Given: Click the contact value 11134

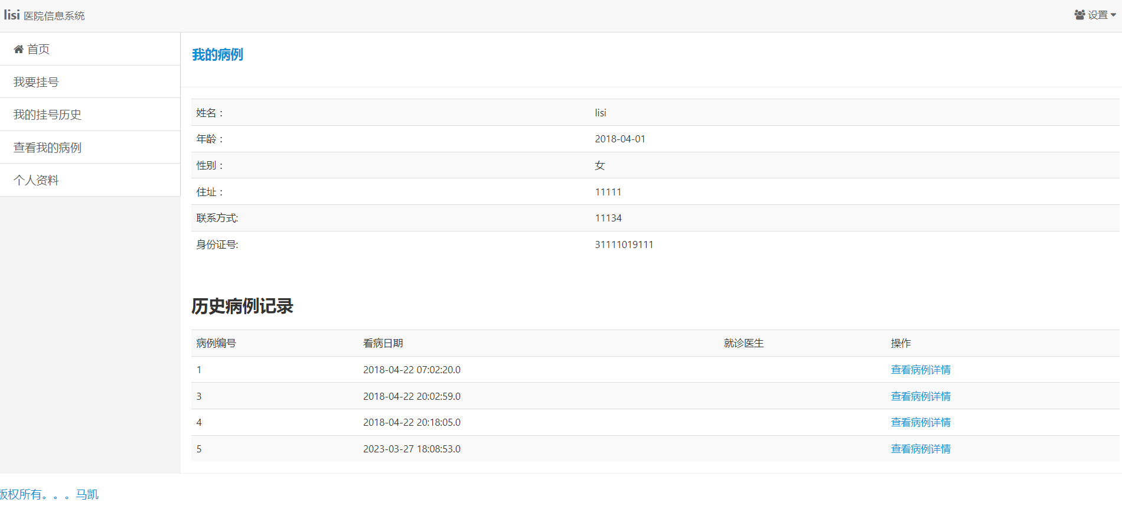Looking at the screenshot, I should 608,218.
